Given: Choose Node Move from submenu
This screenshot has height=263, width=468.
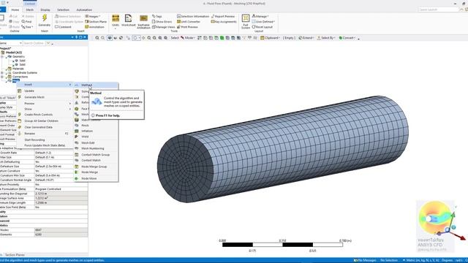Looking at the screenshot, I should [96, 178].
